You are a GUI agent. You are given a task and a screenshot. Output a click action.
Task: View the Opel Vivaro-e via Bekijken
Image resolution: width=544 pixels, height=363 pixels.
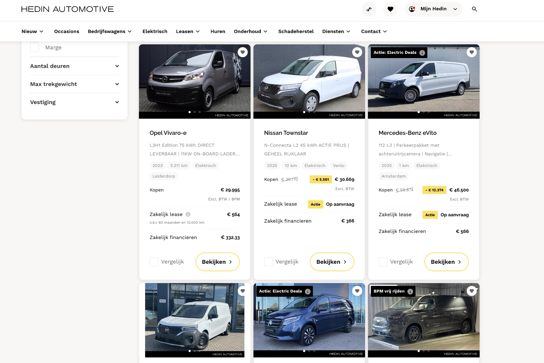click(x=218, y=262)
